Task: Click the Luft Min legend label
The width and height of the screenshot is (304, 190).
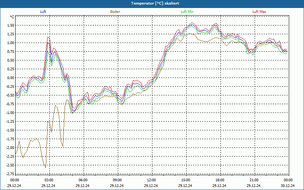Action: point(187,12)
